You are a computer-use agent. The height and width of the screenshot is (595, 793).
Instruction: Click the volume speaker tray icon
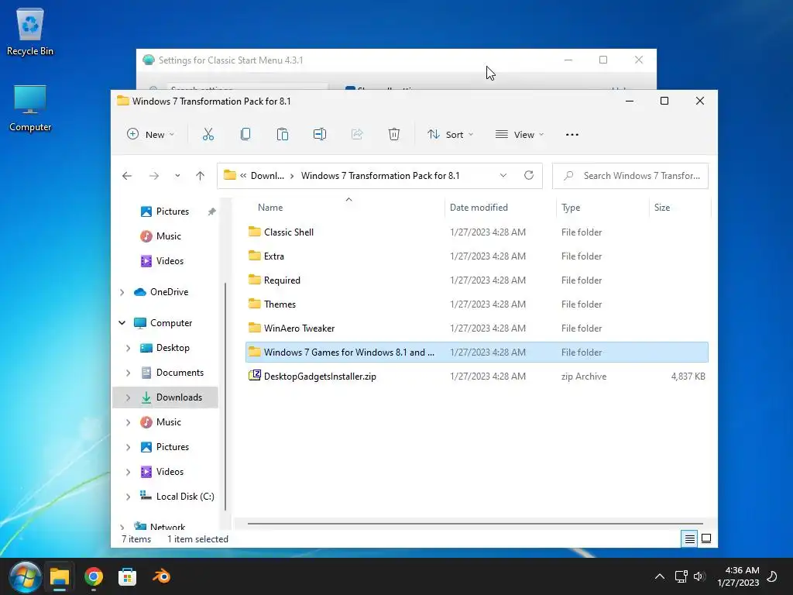coord(699,576)
